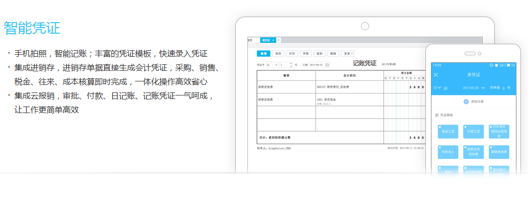Expand the 记 voucher type dropdown on phone

437,87
